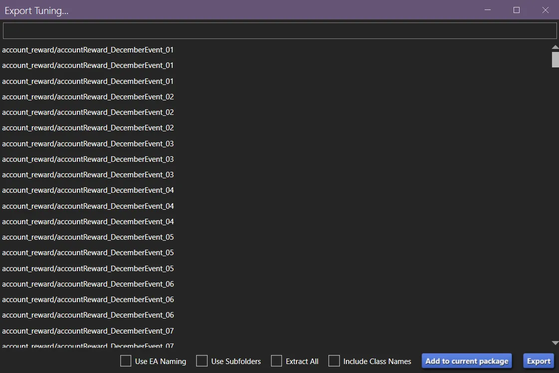Click the scrollbar thumb at the top
Image resolution: width=559 pixels, height=373 pixels.
pos(555,60)
